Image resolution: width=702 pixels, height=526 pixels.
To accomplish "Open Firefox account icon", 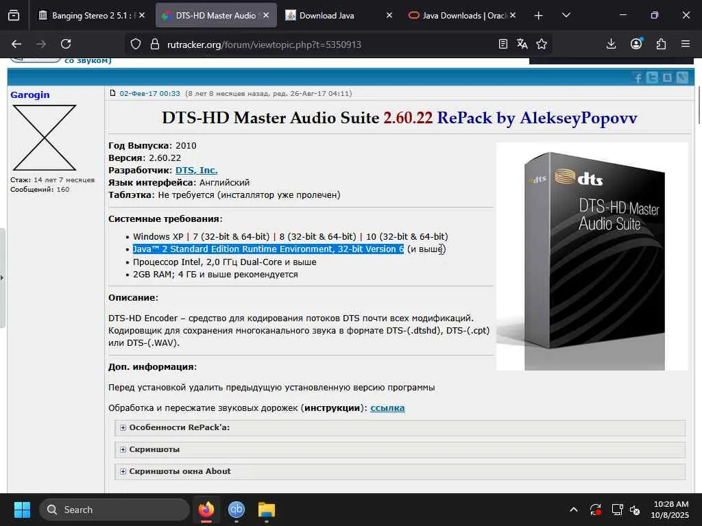I will click(636, 44).
